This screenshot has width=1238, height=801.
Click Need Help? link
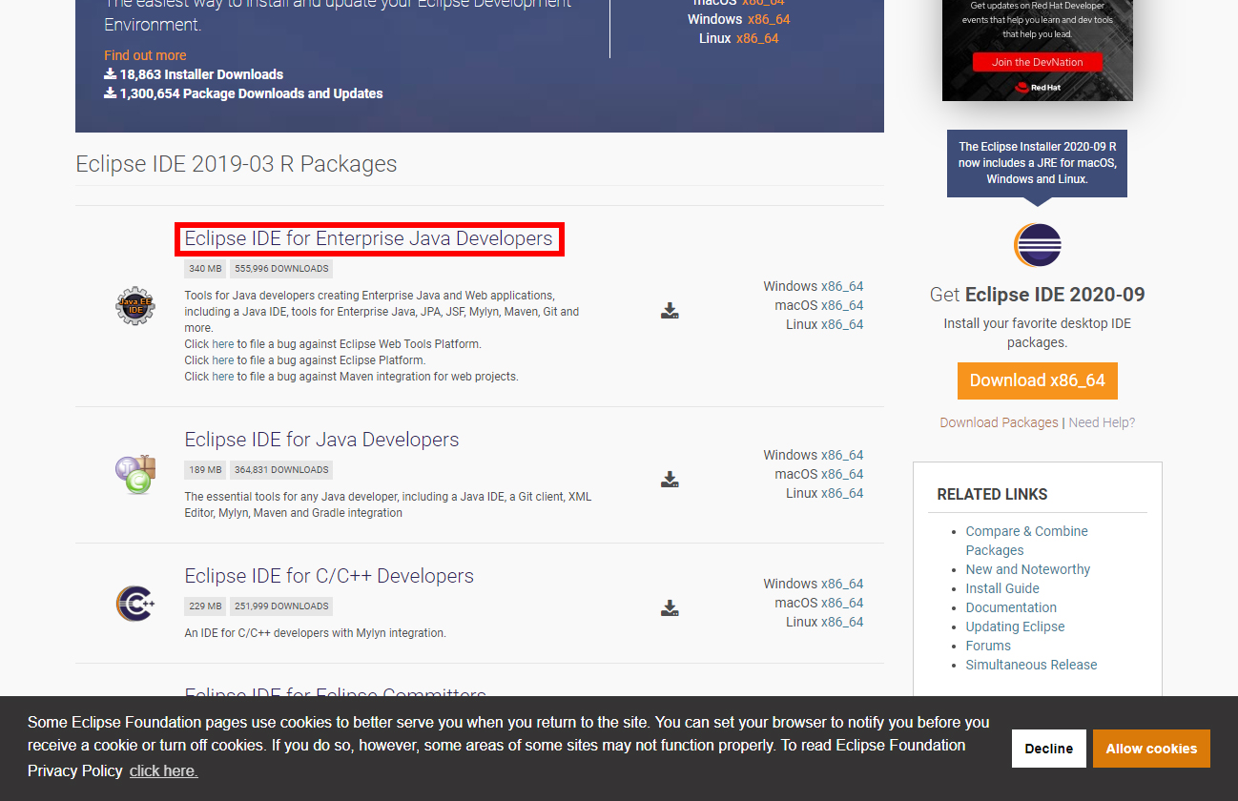[1102, 422]
